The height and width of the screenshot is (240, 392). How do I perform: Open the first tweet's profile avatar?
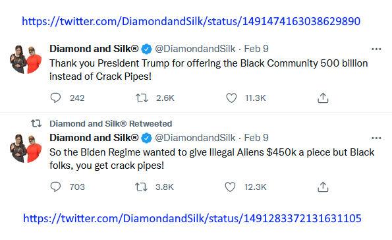[26, 59]
